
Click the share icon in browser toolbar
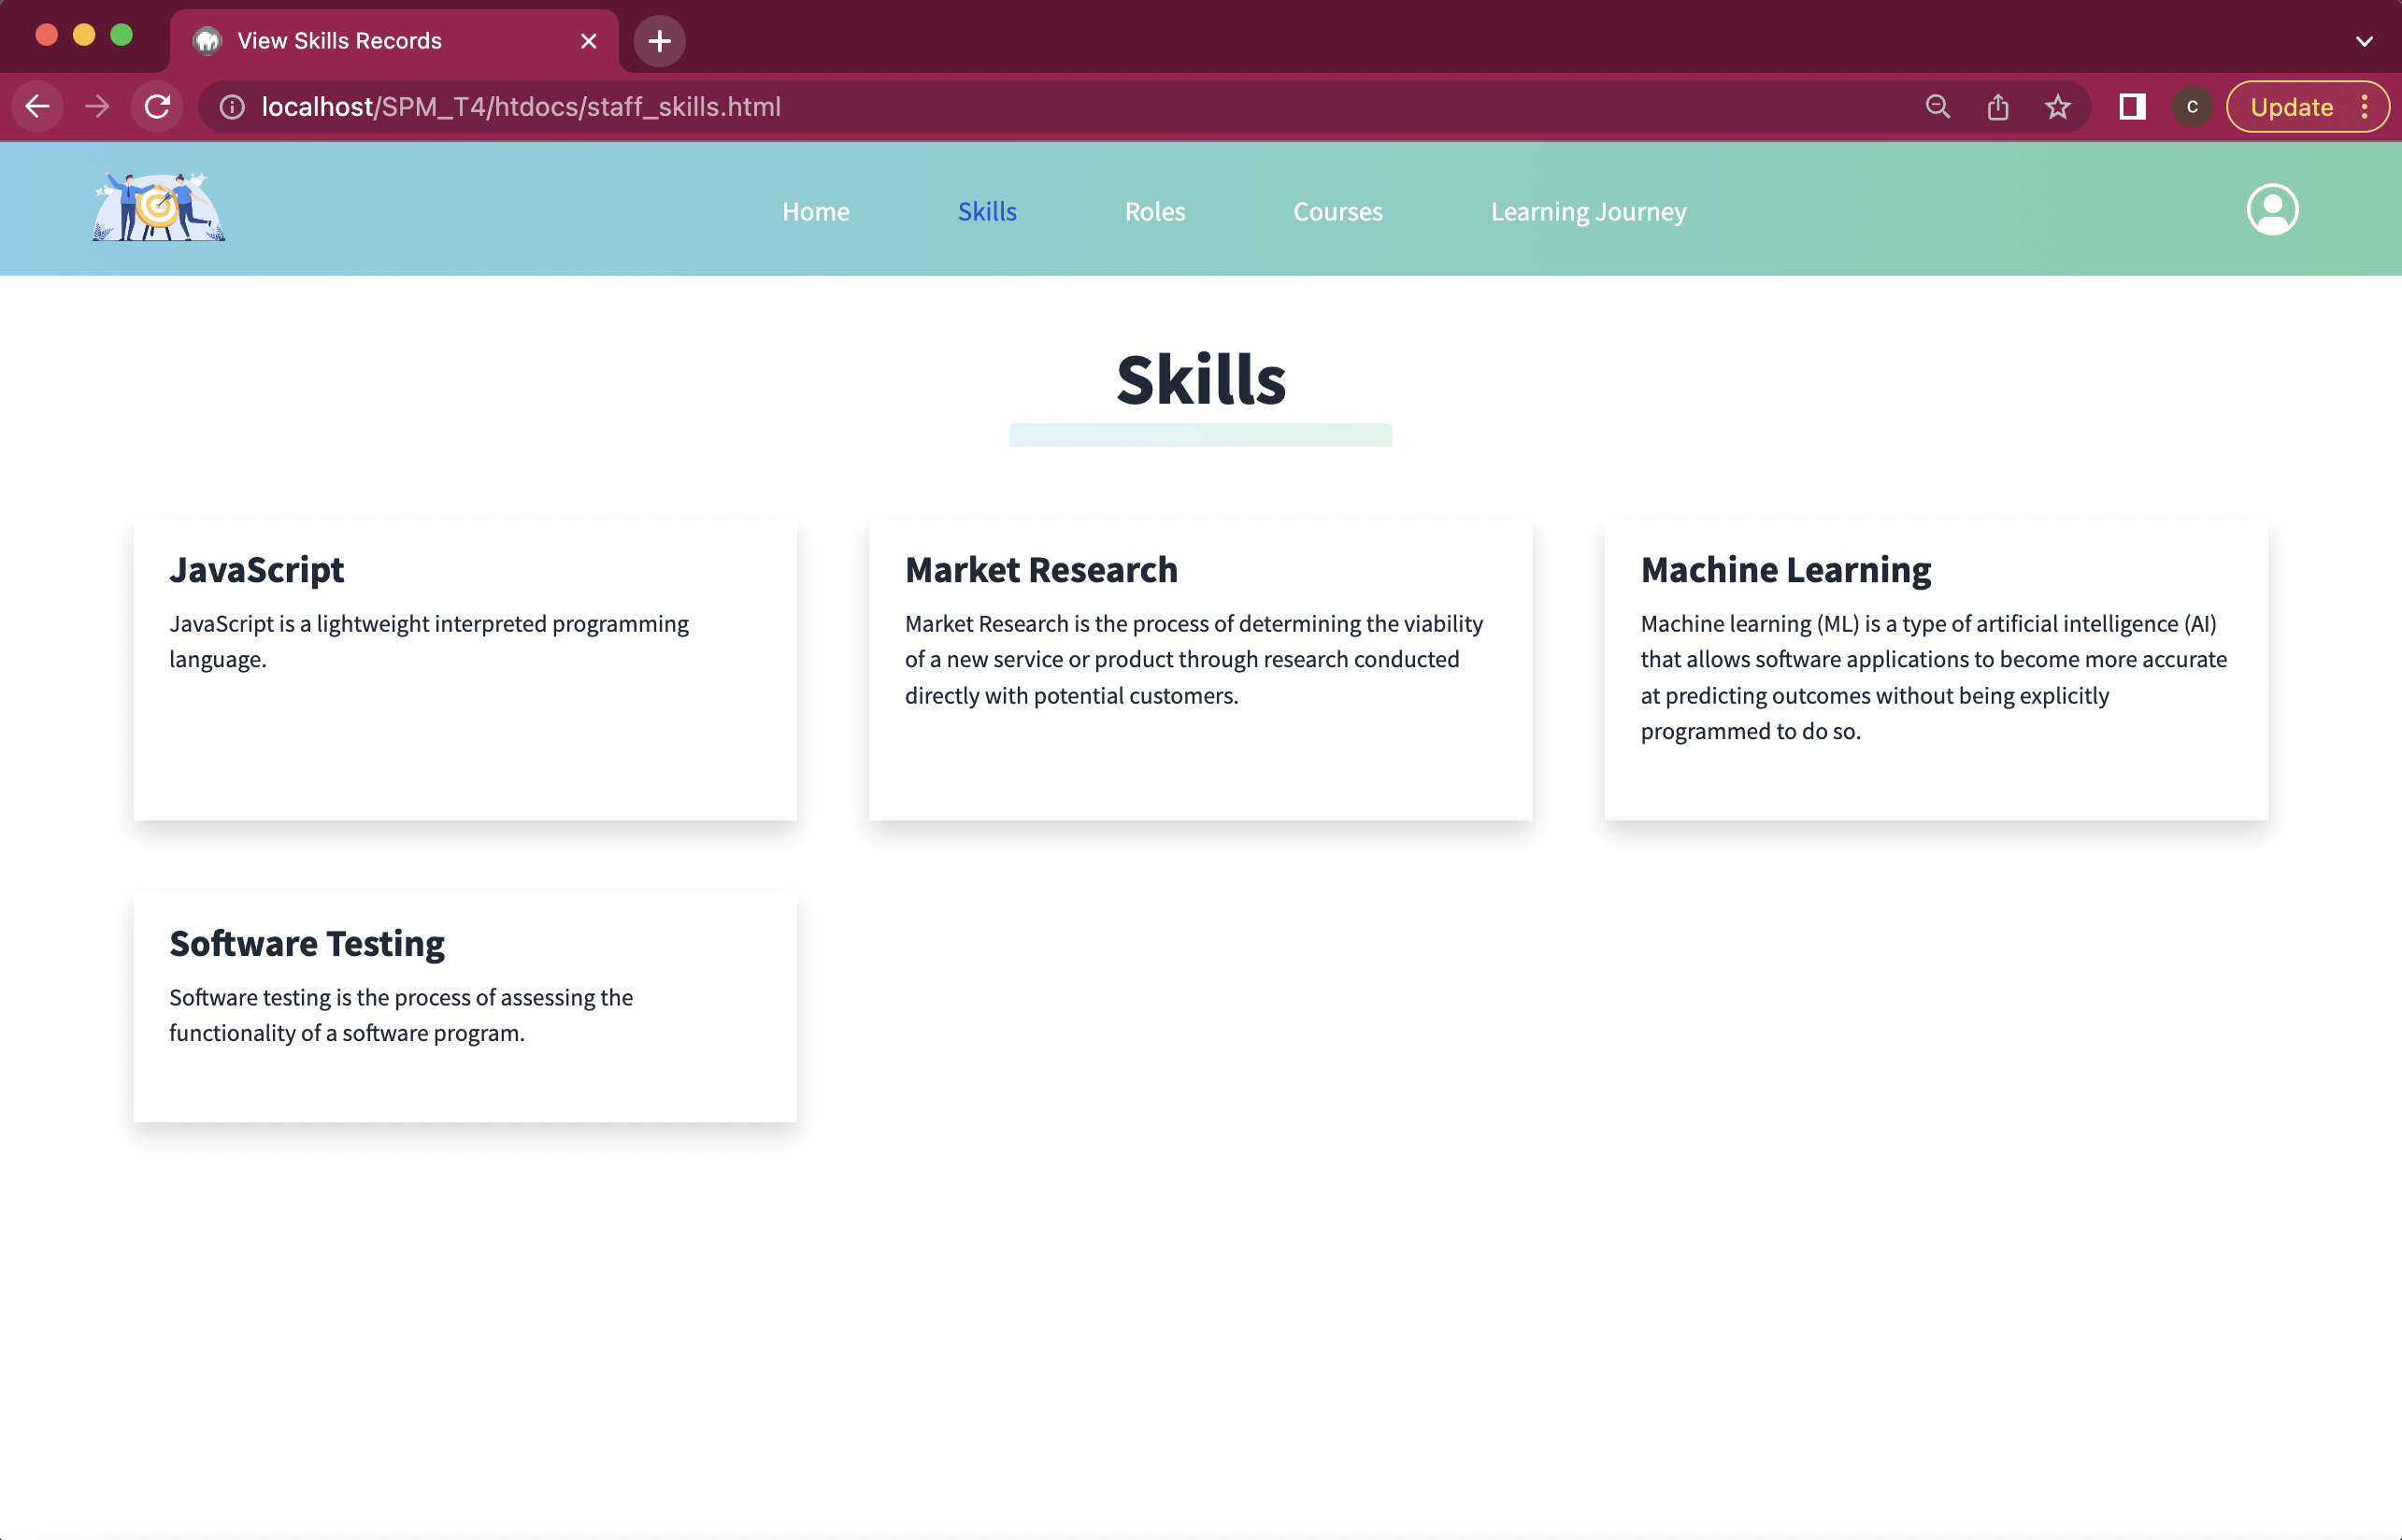(1998, 106)
